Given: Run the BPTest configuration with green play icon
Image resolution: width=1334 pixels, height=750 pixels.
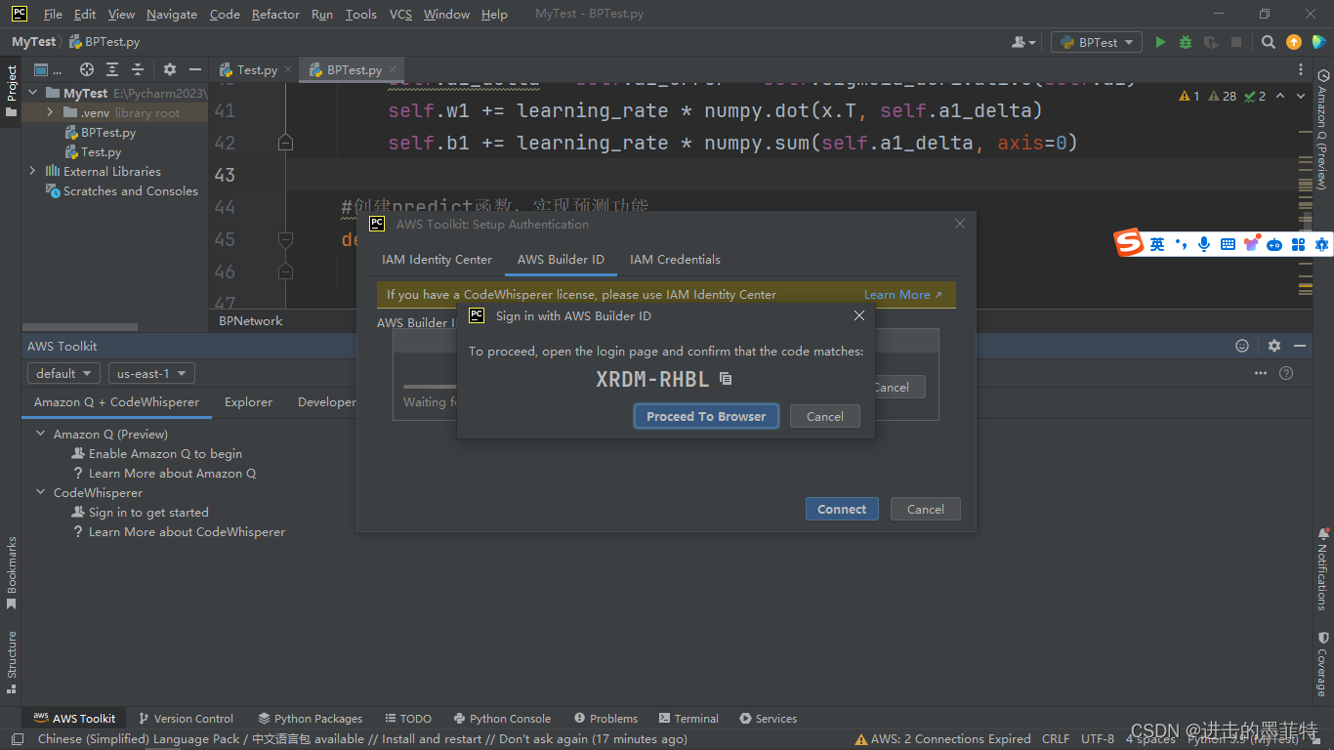Looking at the screenshot, I should [x=1160, y=42].
